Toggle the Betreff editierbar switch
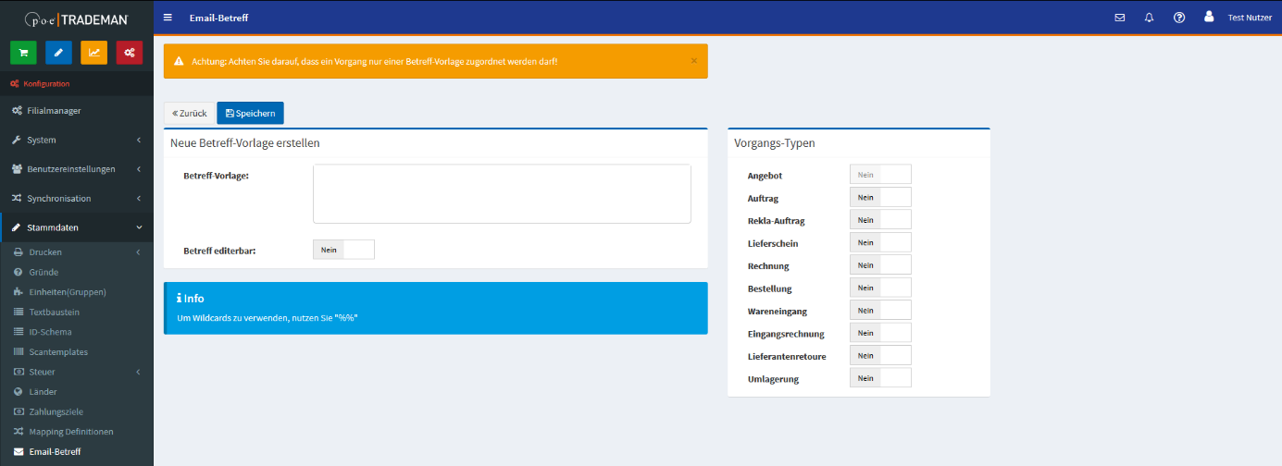This screenshot has width=1282, height=466. [x=343, y=250]
